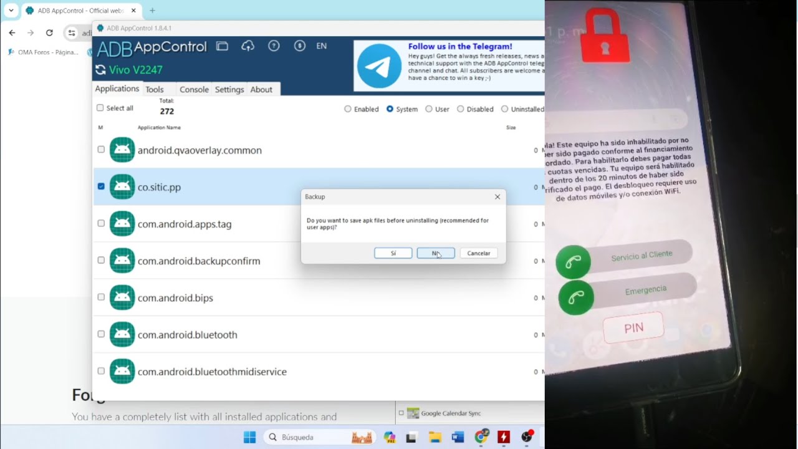Open Word from the taskbar
The height and width of the screenshot is (449, 798).
[x=458, y=437]
